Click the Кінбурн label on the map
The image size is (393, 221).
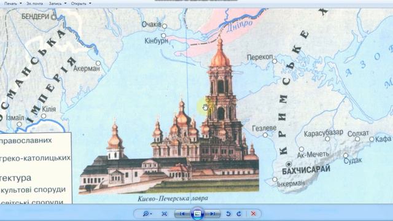[x=156, y=41]
